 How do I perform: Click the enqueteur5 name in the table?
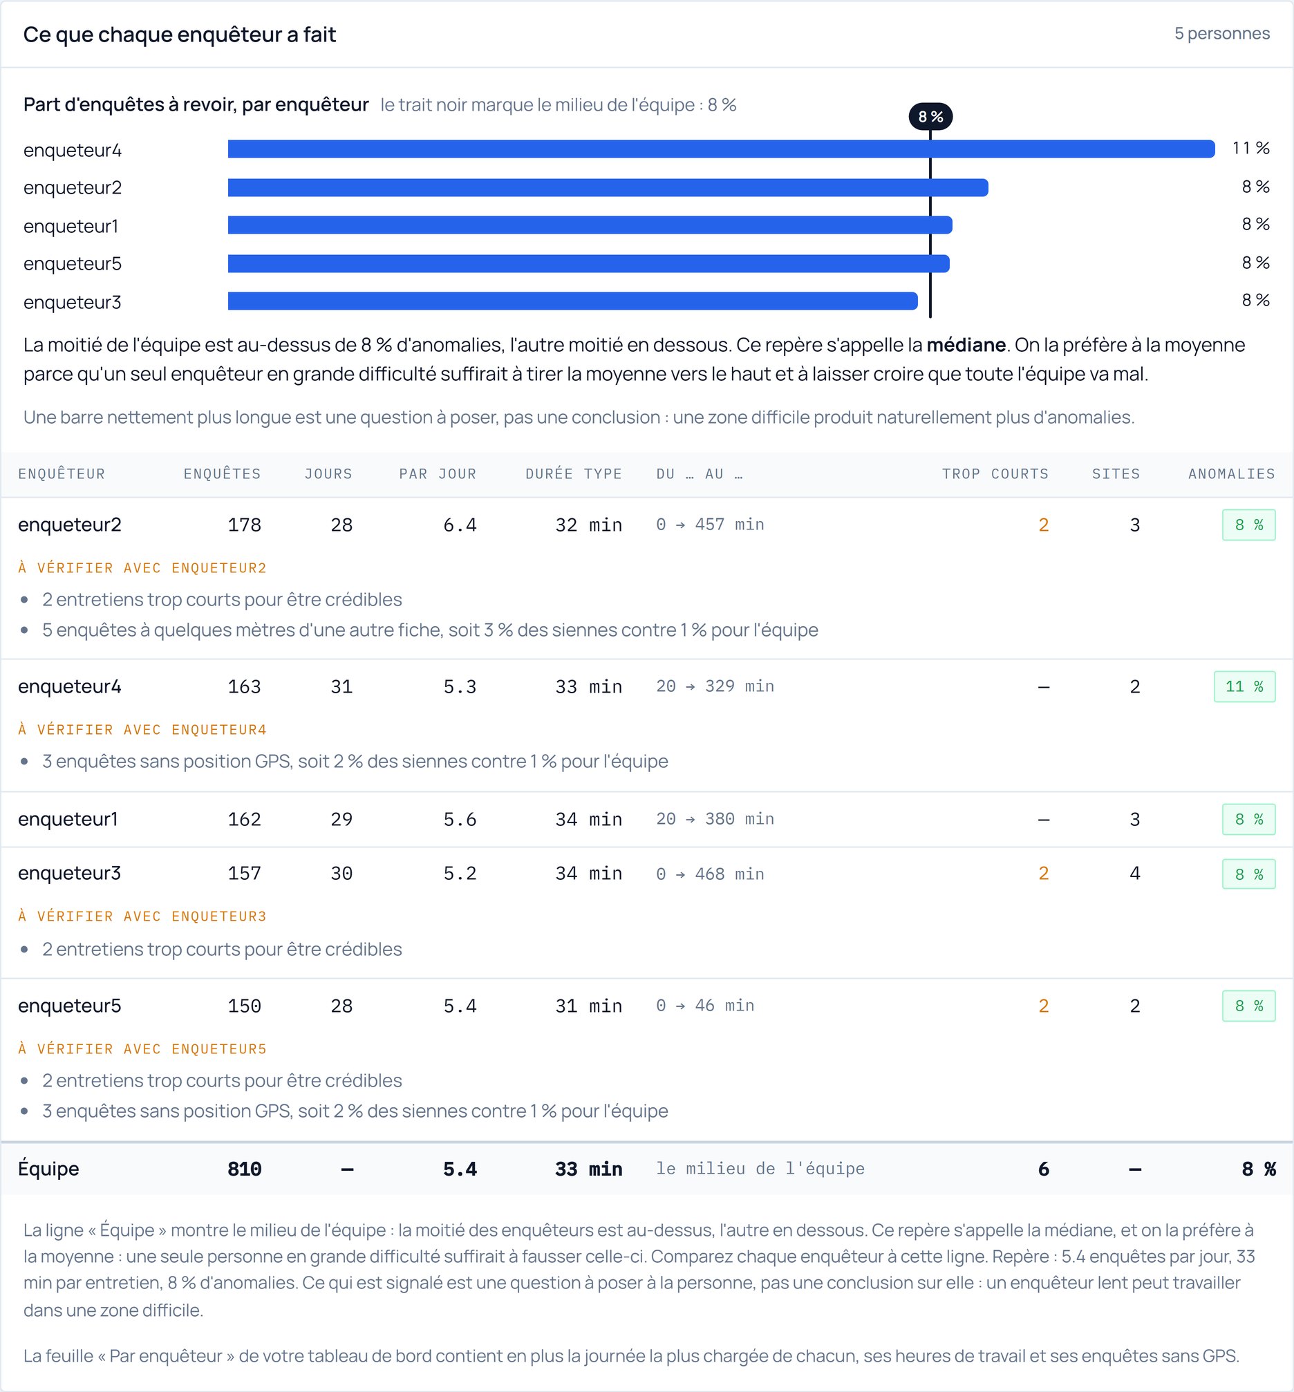coord(70,1006)
